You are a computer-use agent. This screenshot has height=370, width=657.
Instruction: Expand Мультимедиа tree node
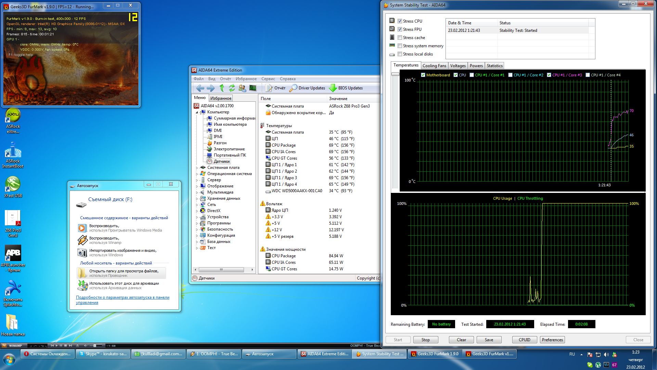197,193
